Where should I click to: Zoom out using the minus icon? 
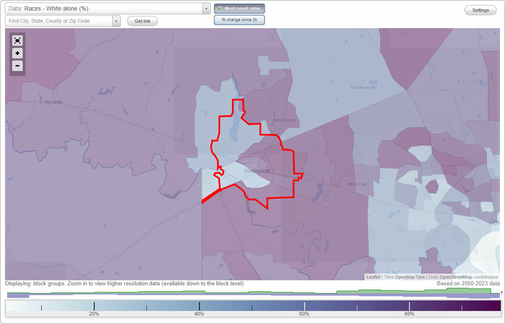[x=17, y=66]
